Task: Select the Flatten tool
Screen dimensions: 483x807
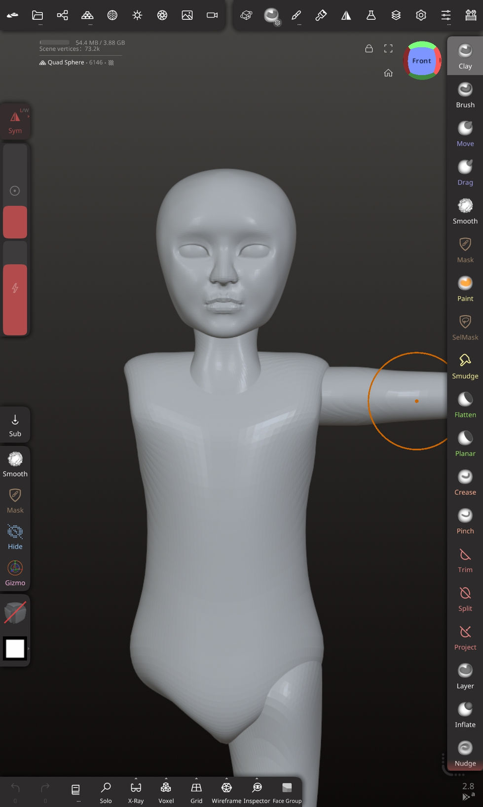Action: [x=465, y=405]
